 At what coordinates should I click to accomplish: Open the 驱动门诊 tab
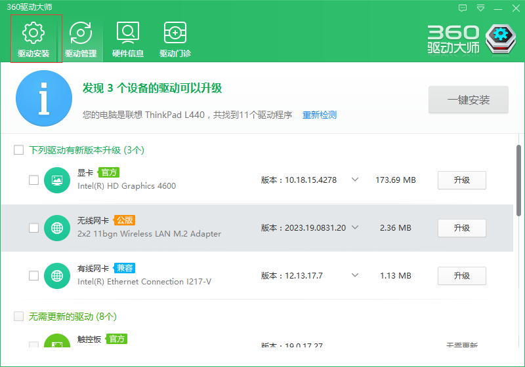click(x=175, y=39)
